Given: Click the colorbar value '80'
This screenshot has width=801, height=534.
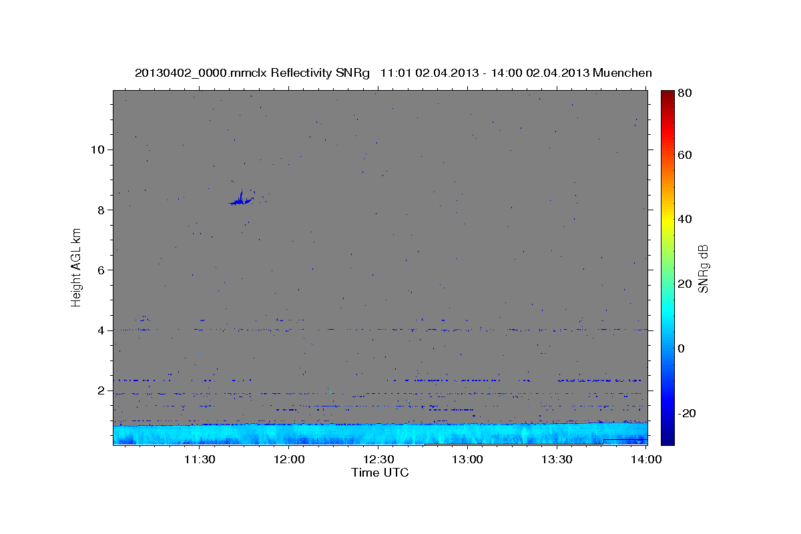Looking at the screenshot, I should tap(686, 93).
